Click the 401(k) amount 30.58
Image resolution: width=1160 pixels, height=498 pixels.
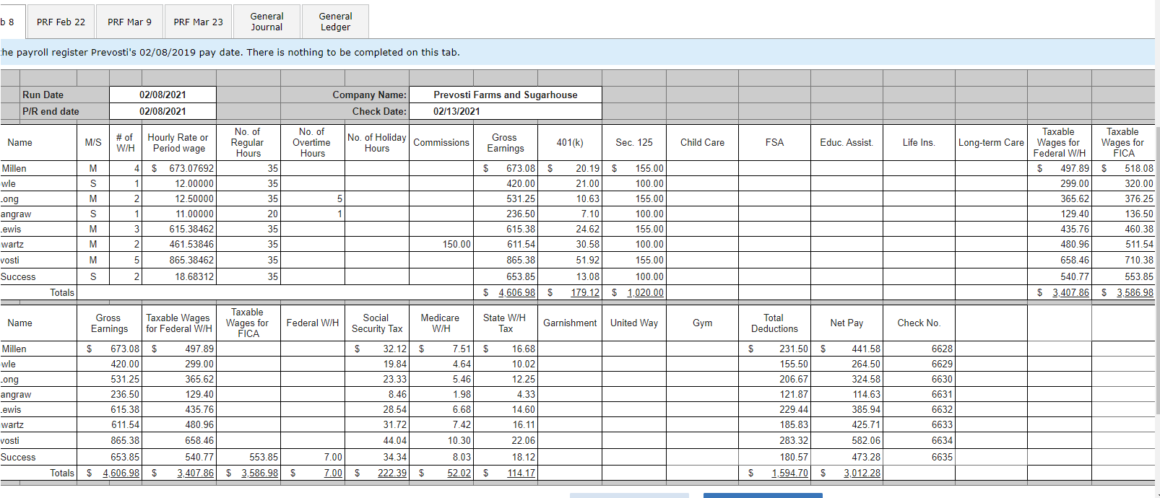(x=569, y=244)
